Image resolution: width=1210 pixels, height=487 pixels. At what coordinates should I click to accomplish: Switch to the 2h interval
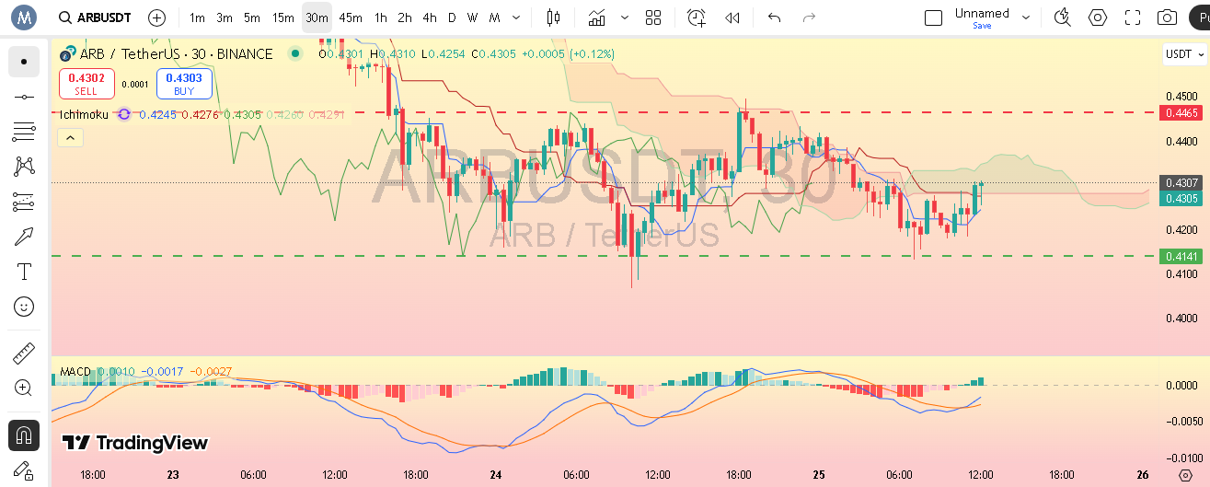[405, 17]
